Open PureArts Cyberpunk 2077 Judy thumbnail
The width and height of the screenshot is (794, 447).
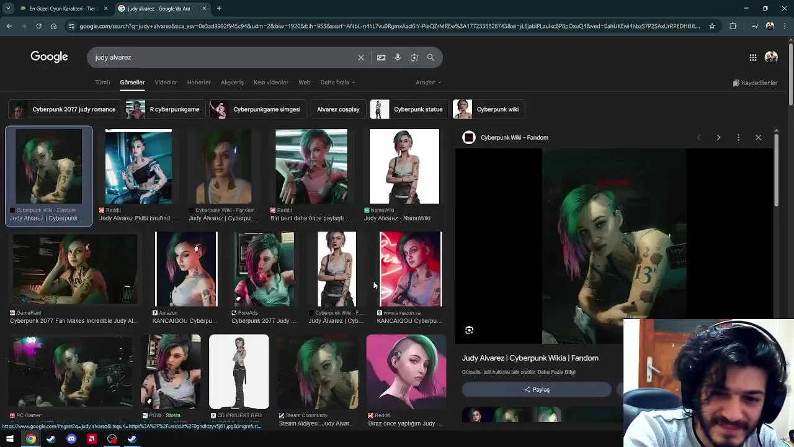pos(264,269)
